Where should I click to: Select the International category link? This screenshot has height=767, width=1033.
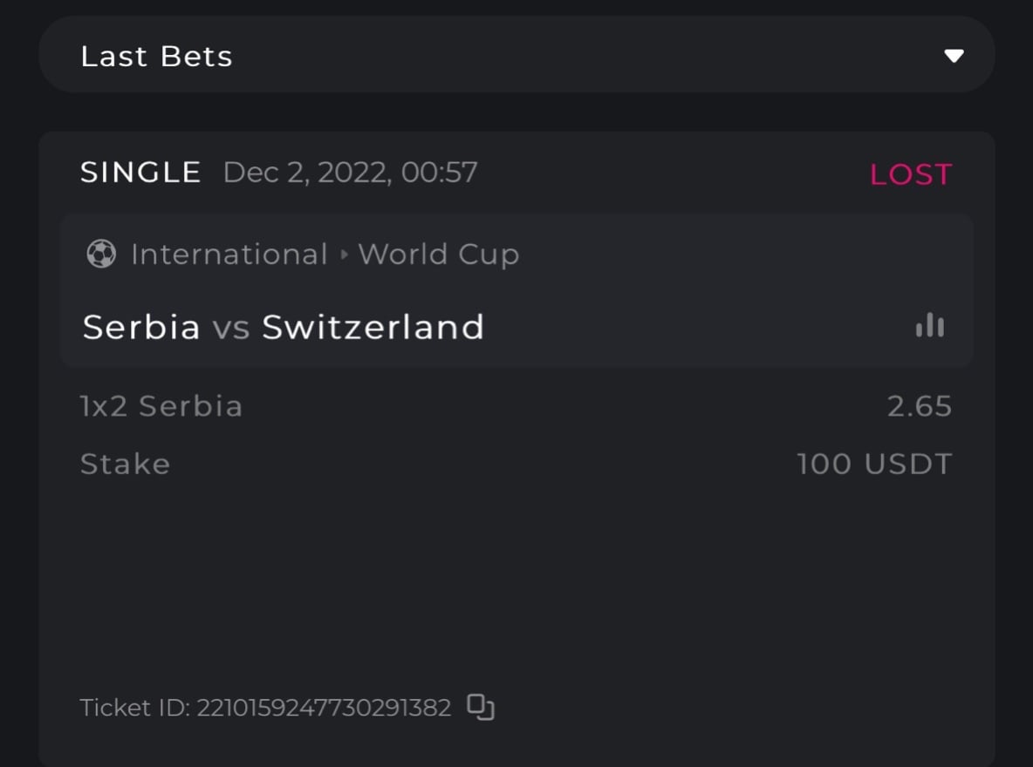pyautogui.click(x=229, y=255)
